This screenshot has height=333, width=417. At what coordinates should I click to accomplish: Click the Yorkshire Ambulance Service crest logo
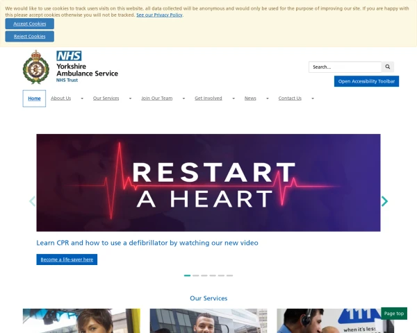coord(36,67)
